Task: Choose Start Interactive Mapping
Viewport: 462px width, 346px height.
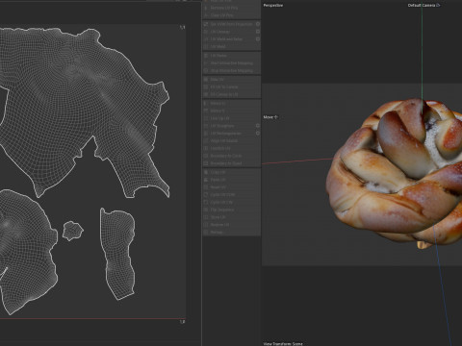Action: (x=231, y=63)
